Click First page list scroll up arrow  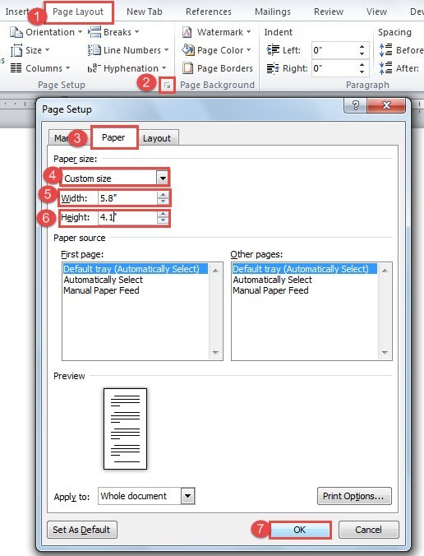(x=215, y=271)
